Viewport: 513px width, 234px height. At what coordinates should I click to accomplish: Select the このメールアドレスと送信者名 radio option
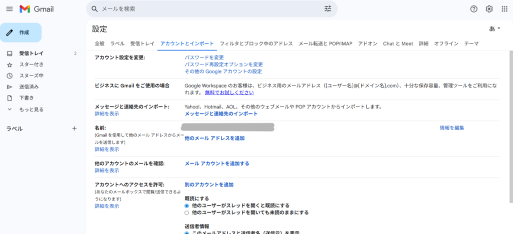tap(187, 232)
